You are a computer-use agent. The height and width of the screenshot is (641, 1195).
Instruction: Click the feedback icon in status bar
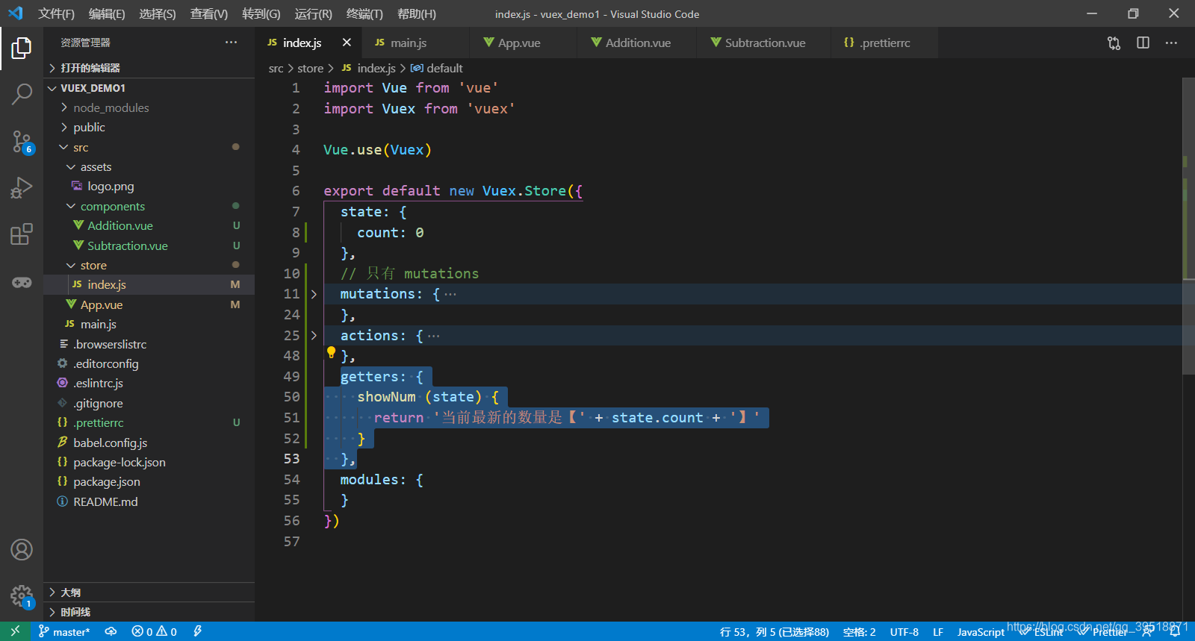(x=1148, y=631)
